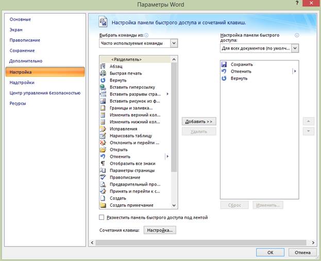Click the Вернуть icon in commands list
The height and width of the screenshot is (261, 321).
tap(103, 80)
